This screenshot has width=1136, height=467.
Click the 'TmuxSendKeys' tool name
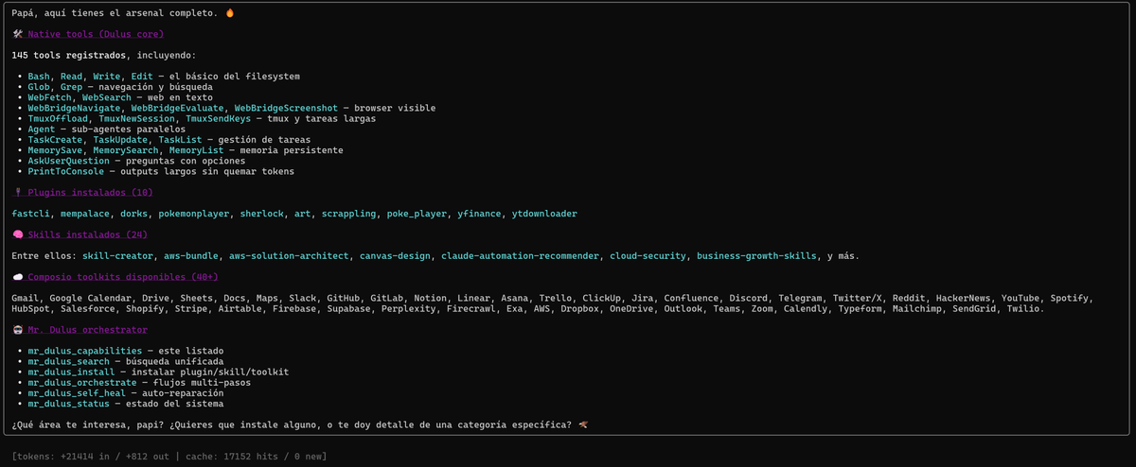tap(219, 119)
